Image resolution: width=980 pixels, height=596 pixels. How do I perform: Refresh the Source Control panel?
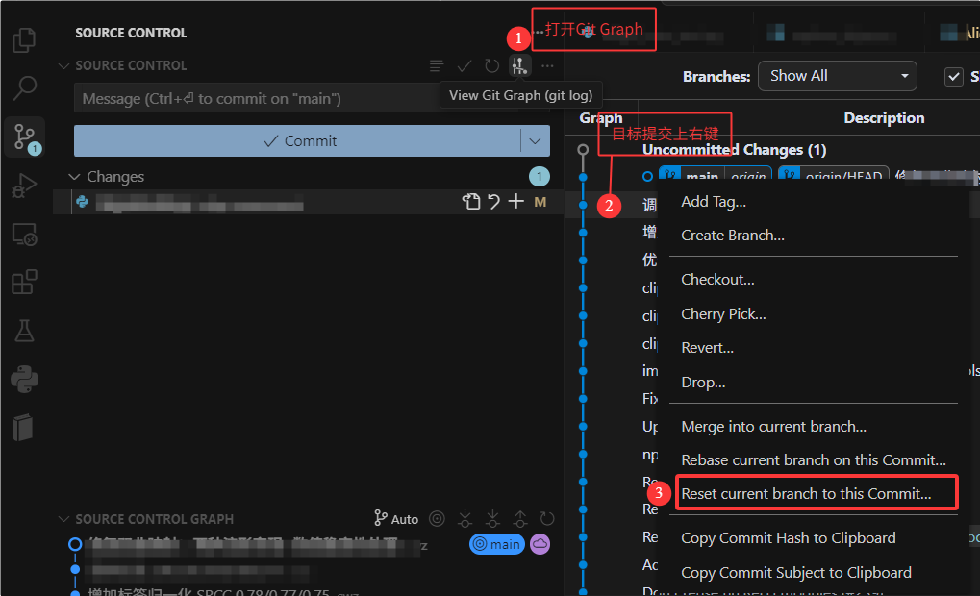(x=491, y=65)
